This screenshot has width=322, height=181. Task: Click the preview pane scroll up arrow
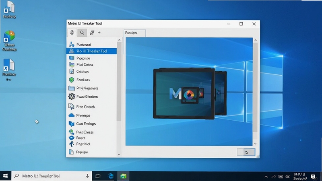(256, 40)
